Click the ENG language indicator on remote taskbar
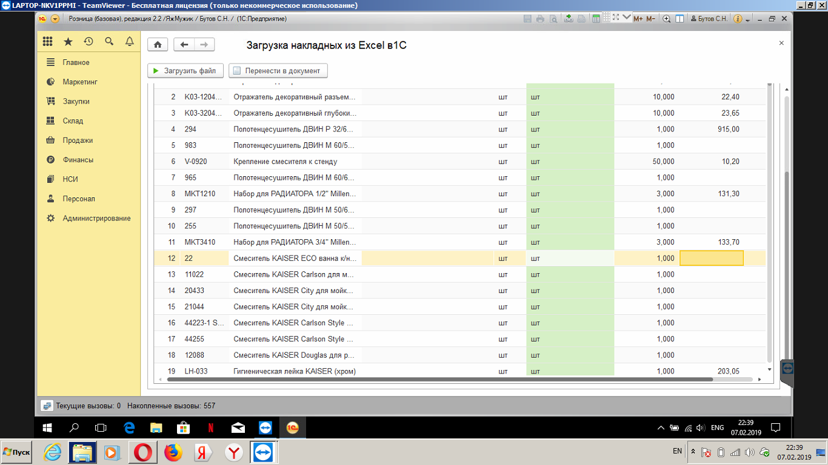Image resolution: width=828 pixels, height=465 pixels. (x=717, y=427)
